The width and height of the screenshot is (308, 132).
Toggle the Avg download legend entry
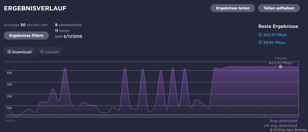283,121
